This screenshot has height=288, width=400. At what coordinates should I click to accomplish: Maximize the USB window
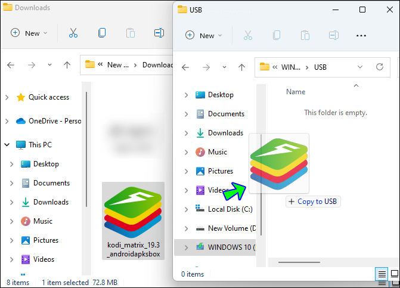click(362, 10)
